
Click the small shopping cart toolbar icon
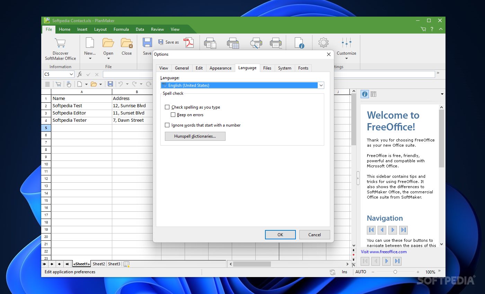tap(58, 84)
